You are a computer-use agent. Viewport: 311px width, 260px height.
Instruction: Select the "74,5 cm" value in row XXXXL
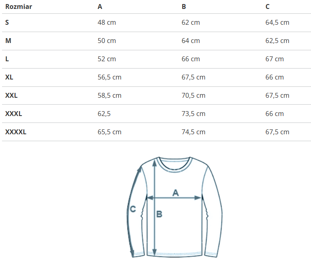[x=193, y=132]
